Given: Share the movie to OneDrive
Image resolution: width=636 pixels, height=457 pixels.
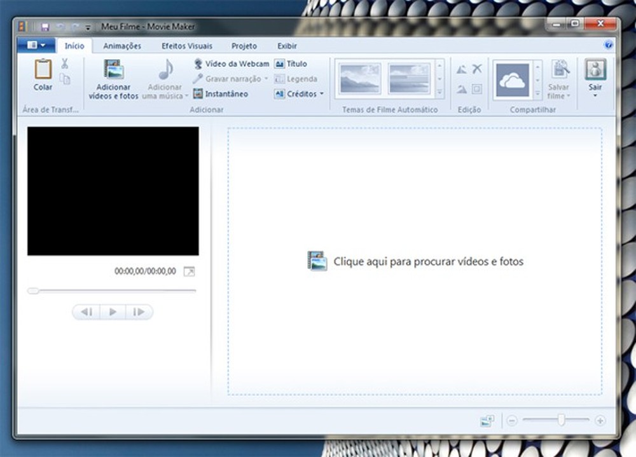Looking at the screenshot, I should [x=513, y=79].
